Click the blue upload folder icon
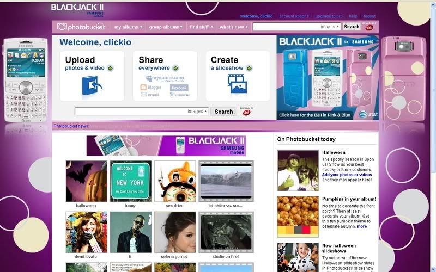The width and height of the screenshot is (436, 272). [x=92, y=85]
